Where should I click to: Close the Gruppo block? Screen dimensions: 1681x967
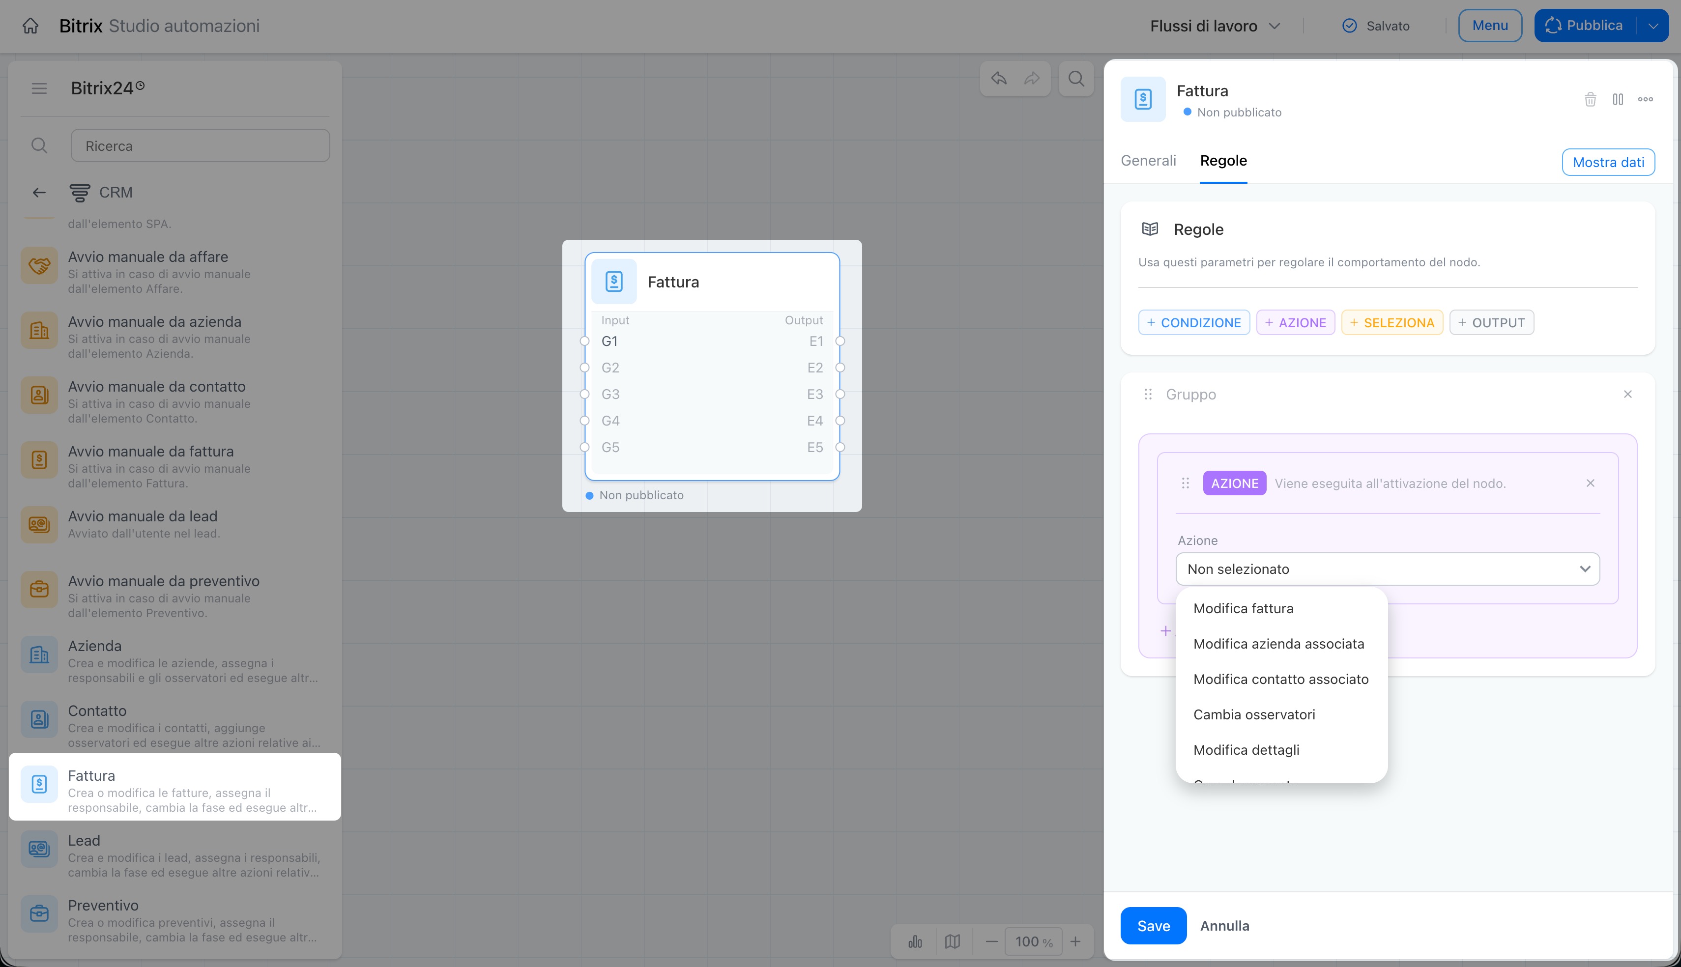1628,395
